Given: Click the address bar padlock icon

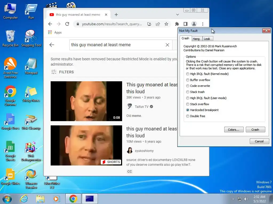Looking at the screenshot, I should click(78, 24).
